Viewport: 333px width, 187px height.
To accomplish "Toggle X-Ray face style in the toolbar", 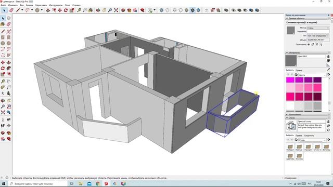I will click(x=161, y=10).
